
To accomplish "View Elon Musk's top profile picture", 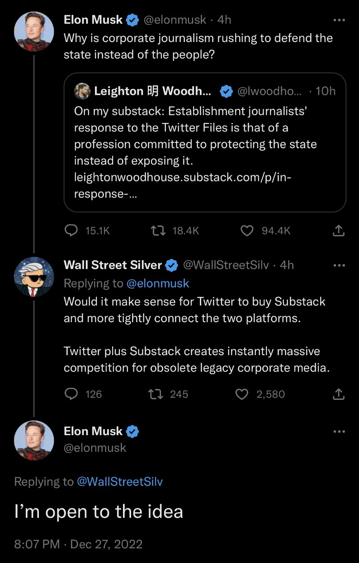I will 34,31.
